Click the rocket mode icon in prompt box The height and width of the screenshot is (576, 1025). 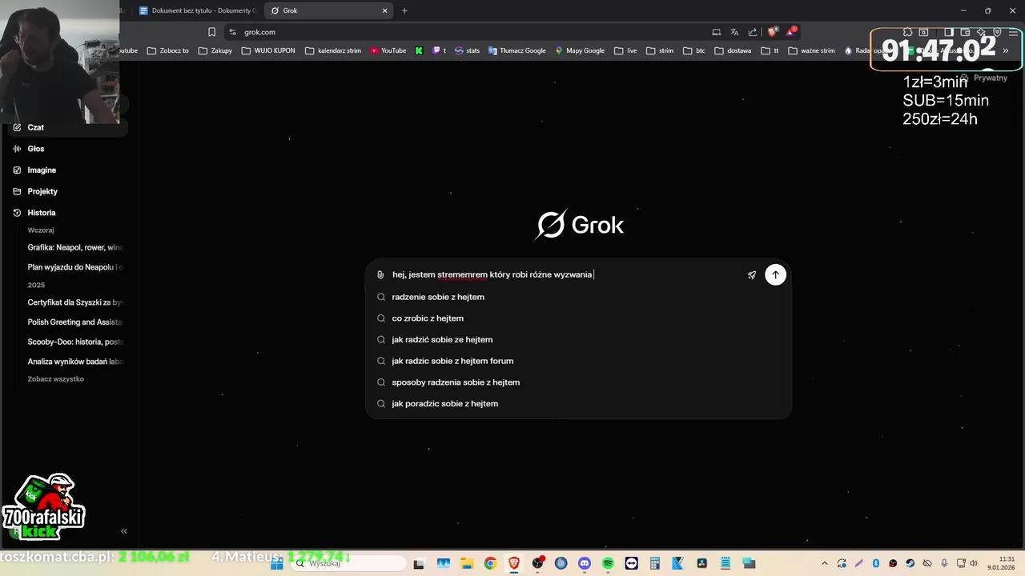point(752,275)
